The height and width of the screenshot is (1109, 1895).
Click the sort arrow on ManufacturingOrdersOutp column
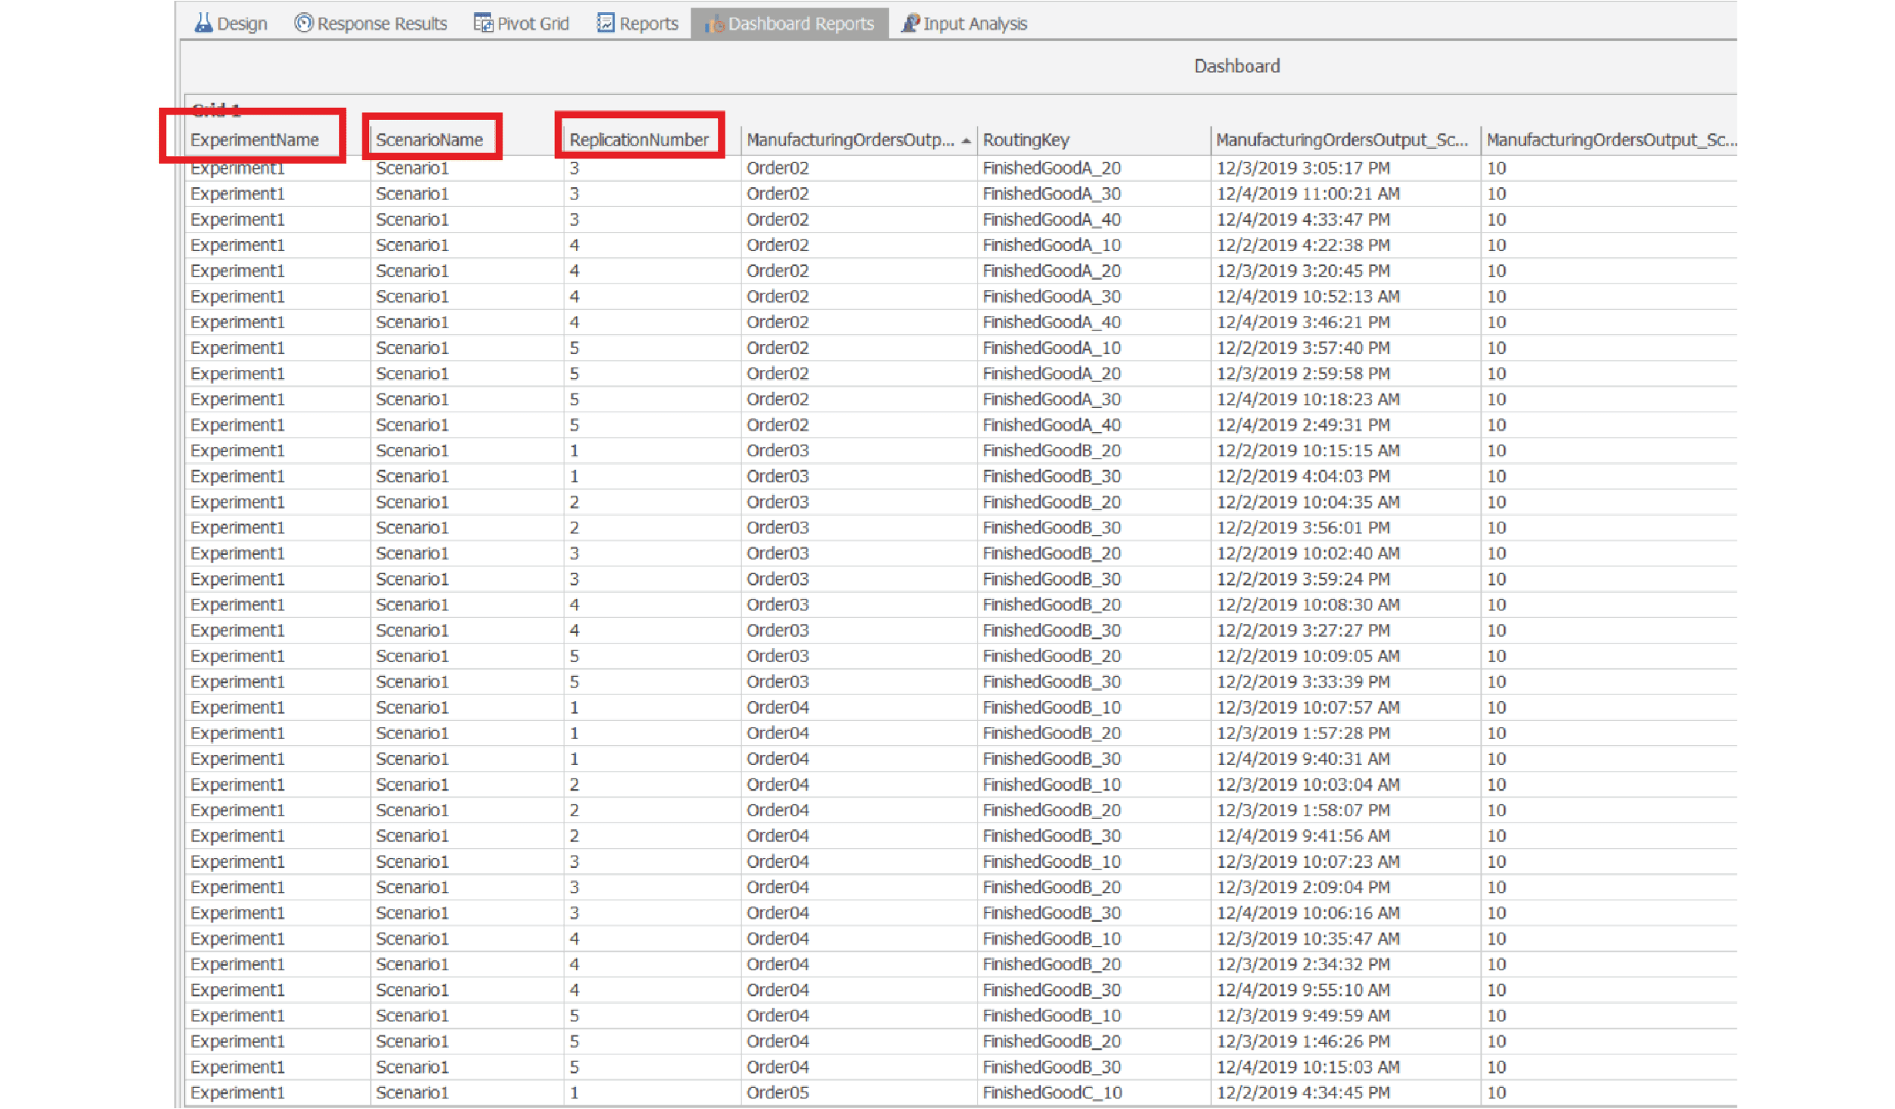(966, 140)
